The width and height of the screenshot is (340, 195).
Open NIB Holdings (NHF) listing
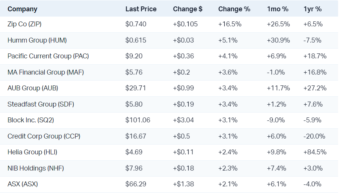pos(36,168)
